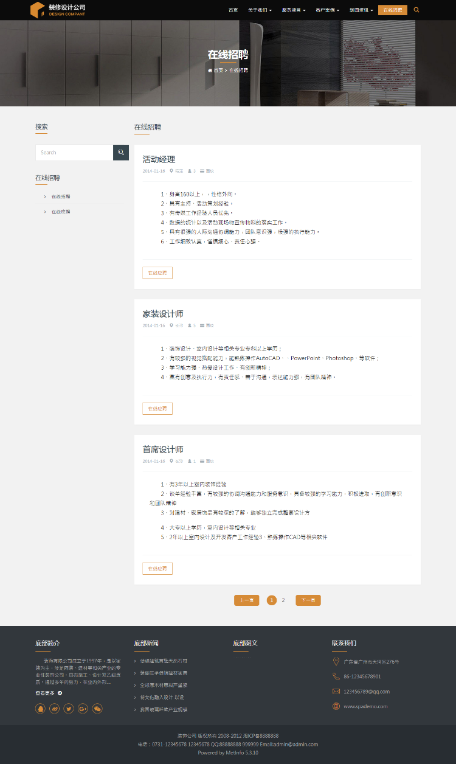Open the 首席设计师 job title

tap(163, 450)
